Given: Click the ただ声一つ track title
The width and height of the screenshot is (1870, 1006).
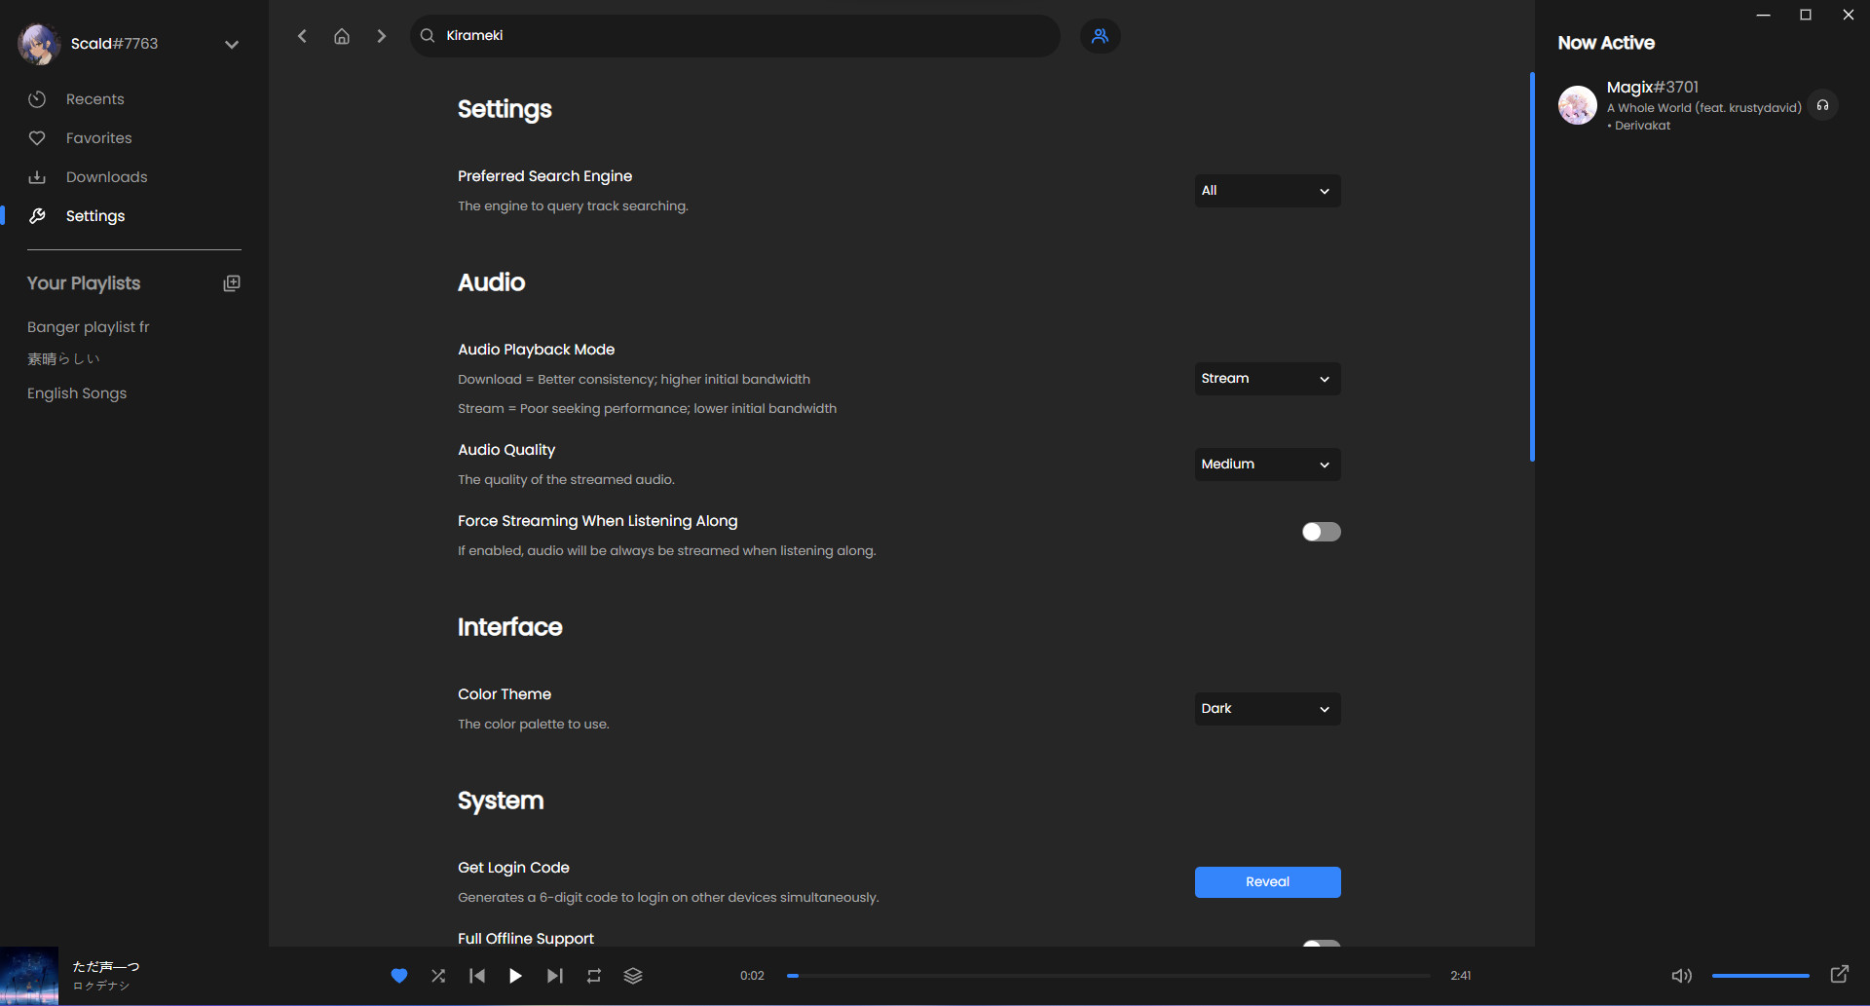Looking at the screenshot, I should (x=106, y=967).
